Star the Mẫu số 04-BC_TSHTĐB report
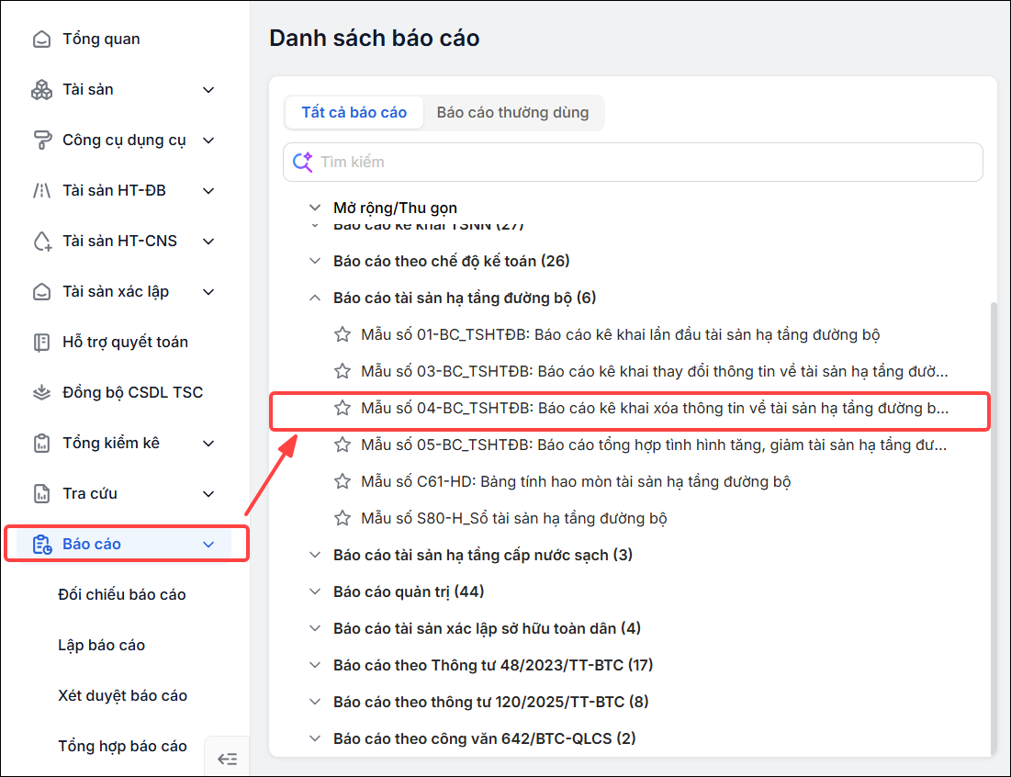The height and width of the screenshot is (777, 1011). [343, 408]
